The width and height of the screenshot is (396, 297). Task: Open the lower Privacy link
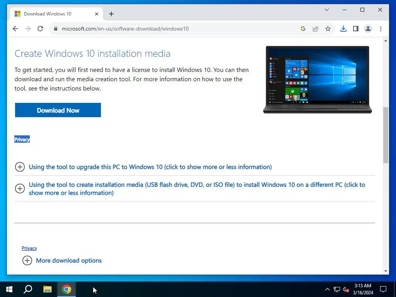pos(29,248)
